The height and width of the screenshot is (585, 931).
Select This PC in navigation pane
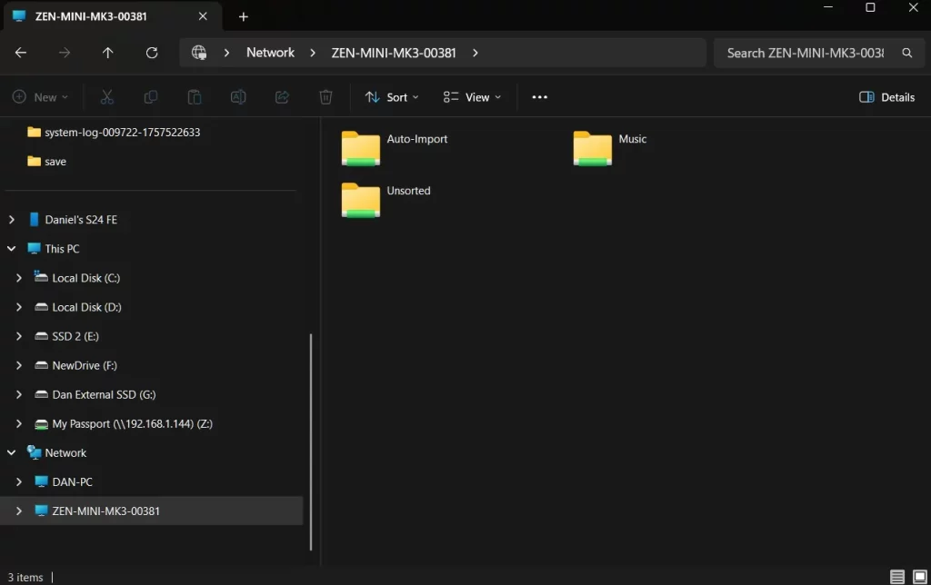(62, 249)
